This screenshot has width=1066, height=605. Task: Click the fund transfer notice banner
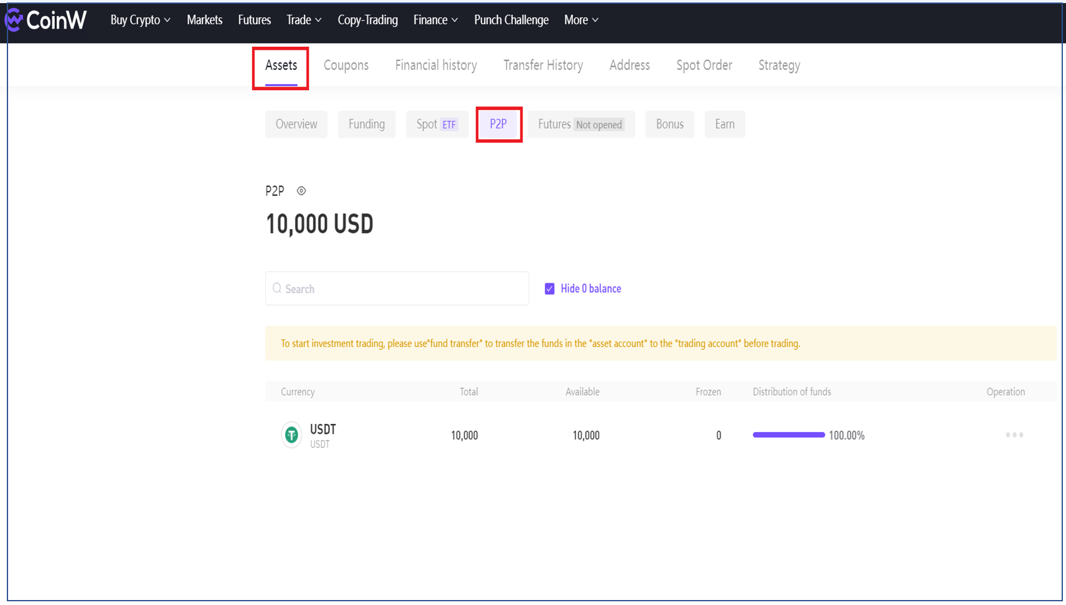click(661, 343)
